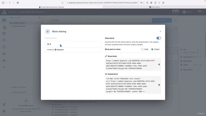Click the Run notebook button
Screen dimensions: 206x116
(160, 20)
